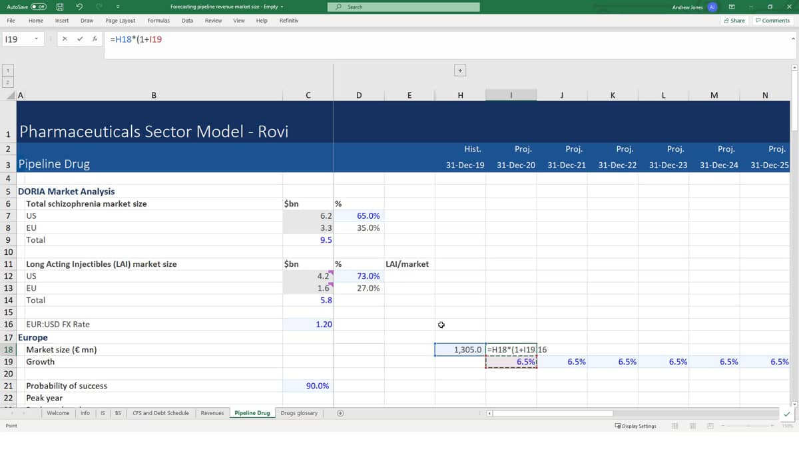Click the Andrew Jones account avatar
The width and height of the screenshot is (799, 449).
click(x=712, y=7)
